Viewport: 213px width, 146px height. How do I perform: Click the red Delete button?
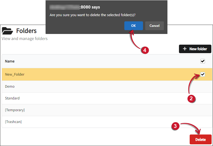(x=200, y=139)
